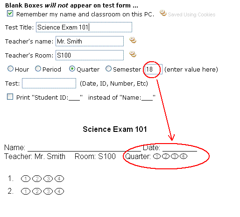Select the Period radio button
Screen dimensions: 240x217
tap(38, 69)
